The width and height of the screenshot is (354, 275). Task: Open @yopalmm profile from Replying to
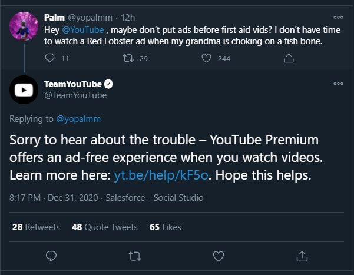click(x=78, y=119)
